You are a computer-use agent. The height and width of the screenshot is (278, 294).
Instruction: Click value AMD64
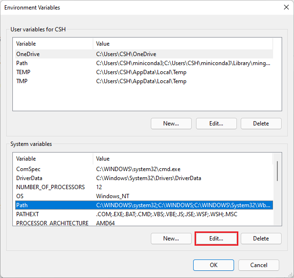point(106,223)
